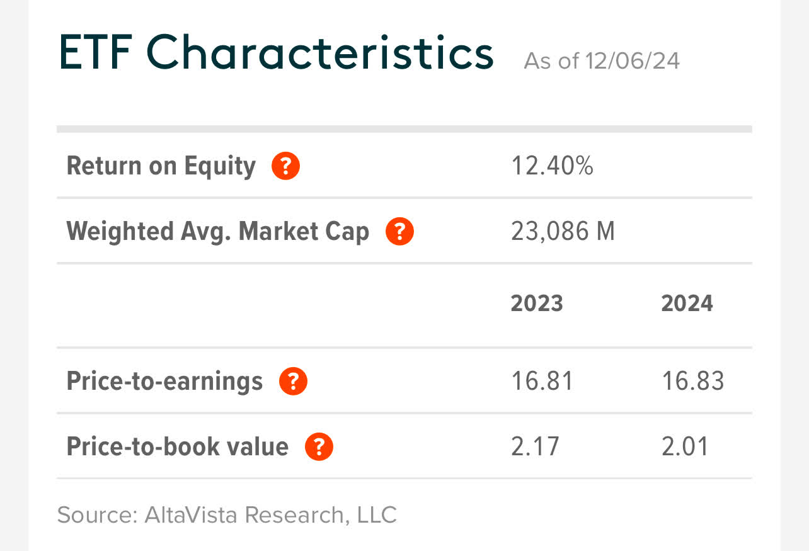Click the 'As of 12/06/24' date label
809x551 pixels.
click(602, 60)
